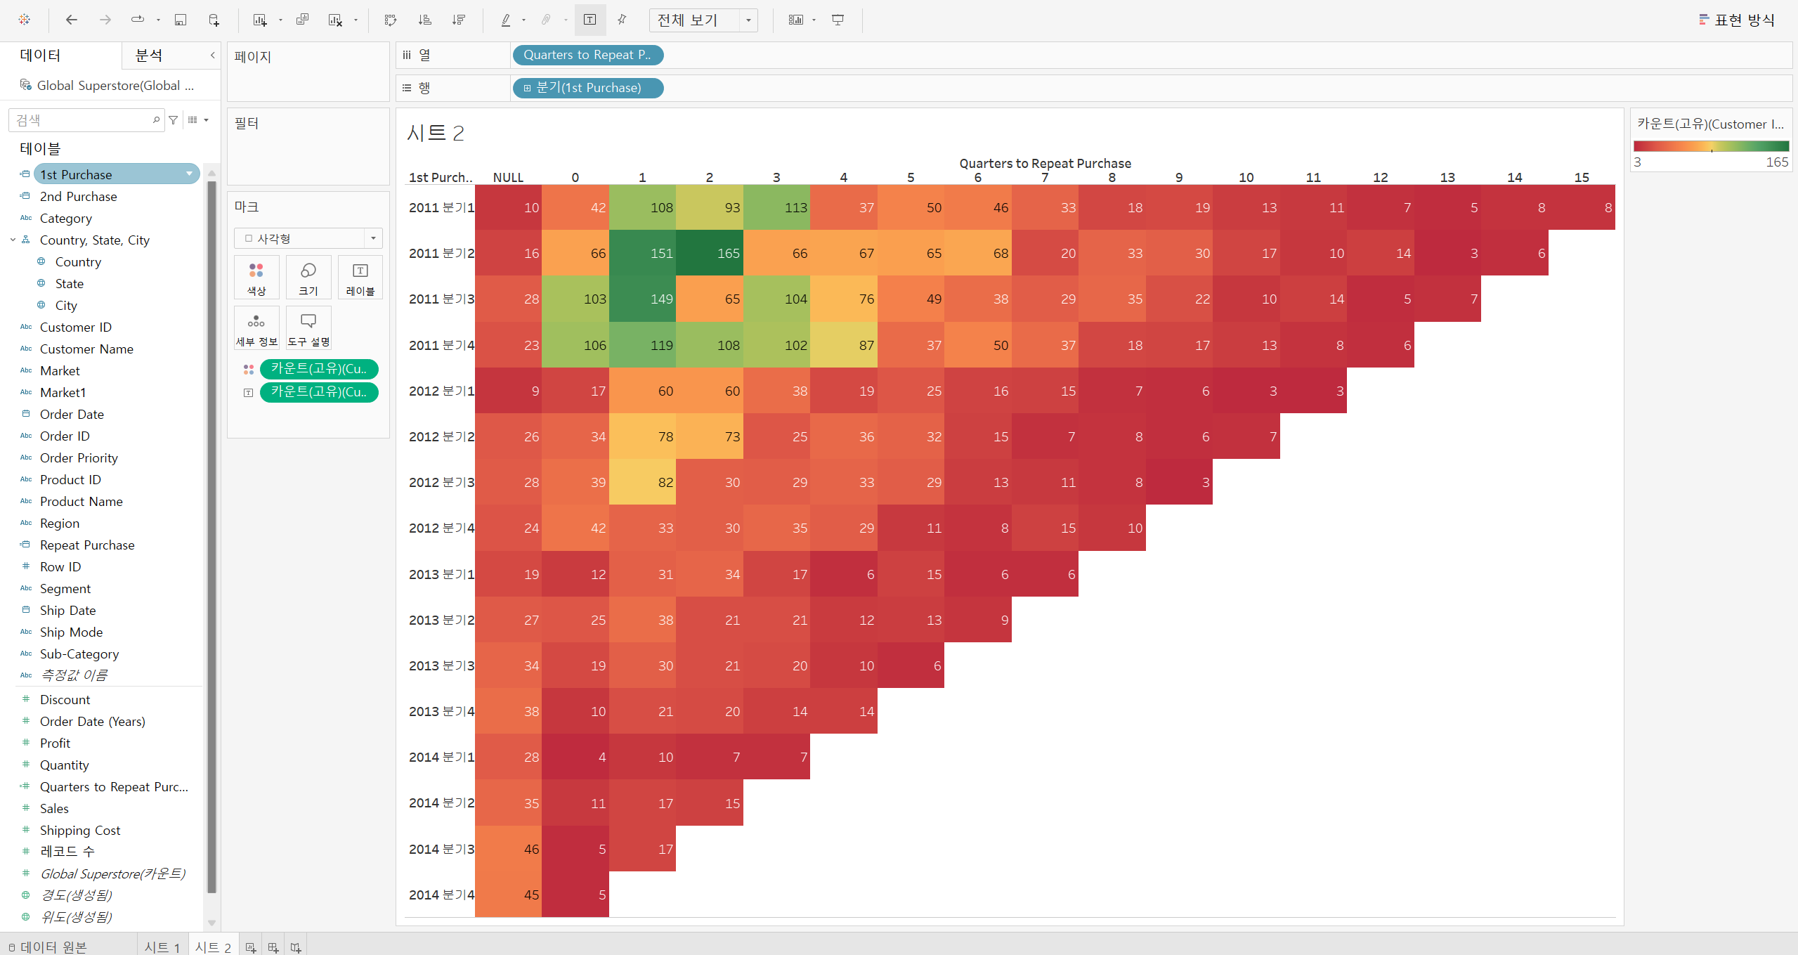Collapse the Country, State, City hierarchy
1798x955 pixels.
pos(13,240)
